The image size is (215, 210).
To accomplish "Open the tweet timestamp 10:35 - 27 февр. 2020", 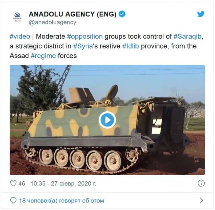I will click(x=63, y=183).
